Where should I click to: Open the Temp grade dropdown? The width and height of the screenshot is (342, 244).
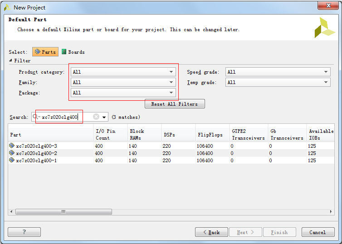(x=278, y=82)
